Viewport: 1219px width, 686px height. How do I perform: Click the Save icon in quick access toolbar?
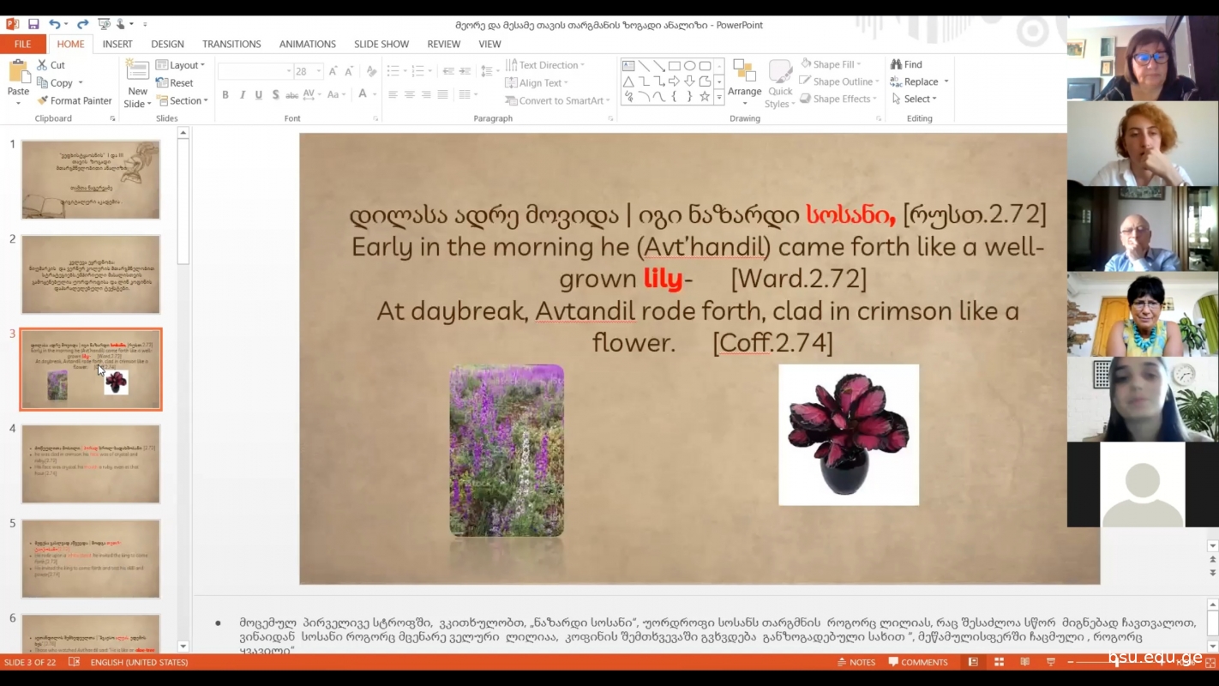pyautogui.click(x=33, y=25)
